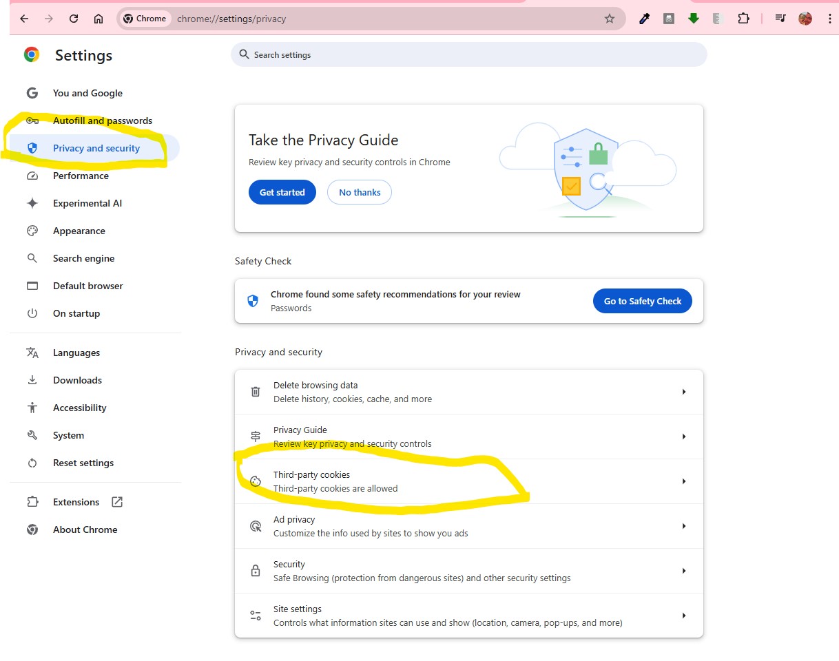
Task: Click the padlock icon for Security
Action: (x=256, y=571)
